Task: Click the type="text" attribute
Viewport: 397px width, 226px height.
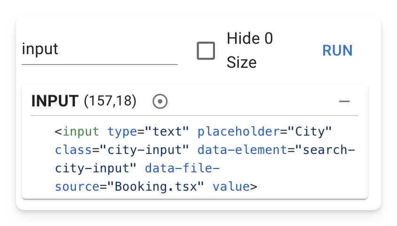Action: coord(148,131)
